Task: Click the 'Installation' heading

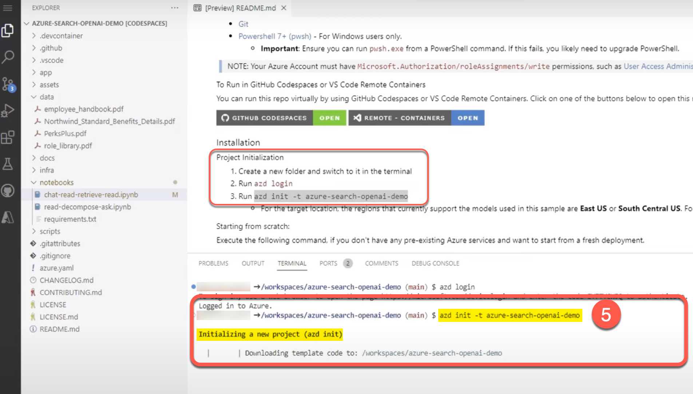Action: [x=238, y=142]
